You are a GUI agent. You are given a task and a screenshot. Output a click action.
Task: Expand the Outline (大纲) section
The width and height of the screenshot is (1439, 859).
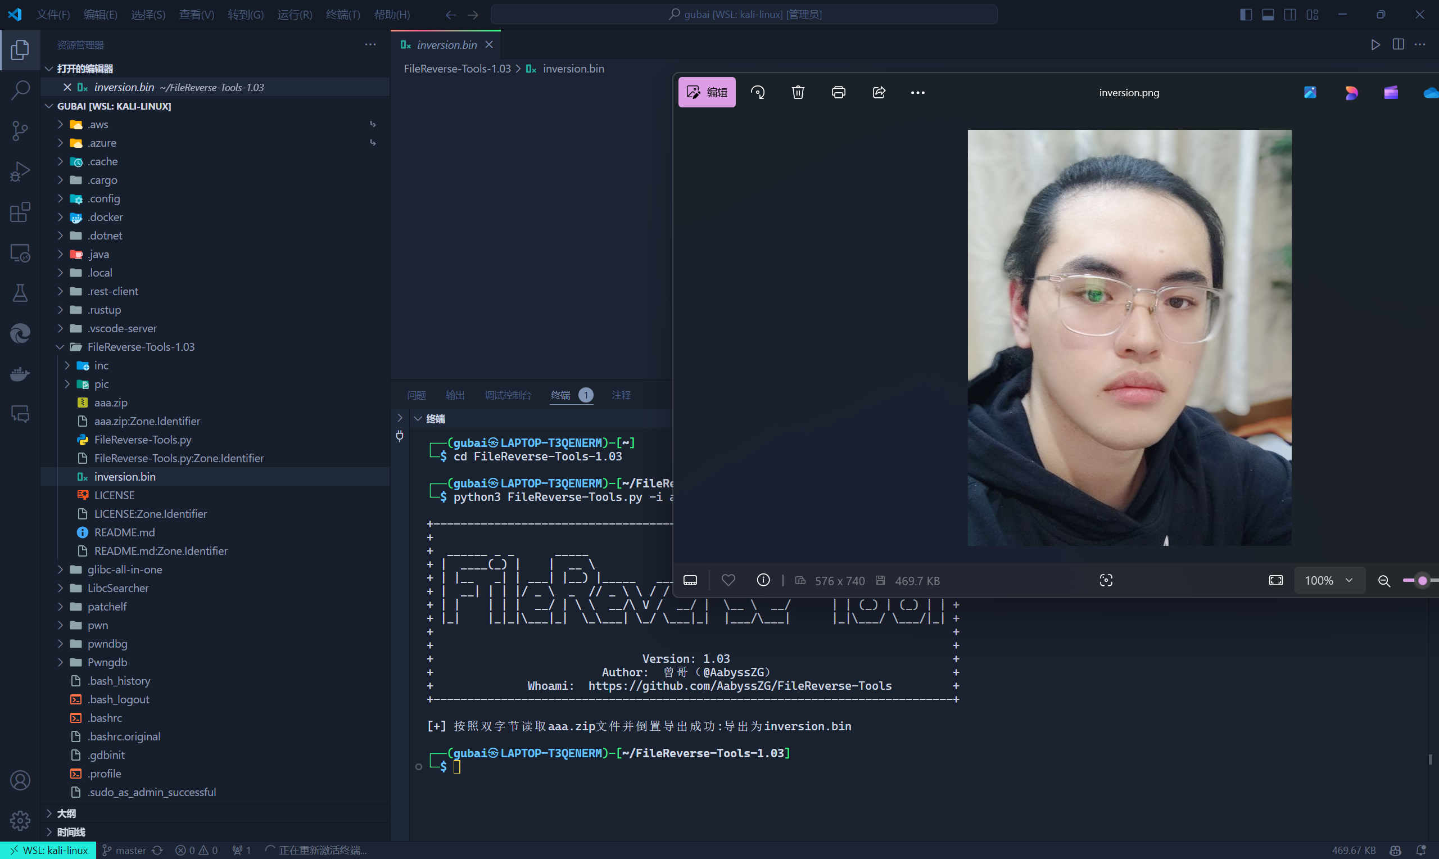point(49,813)
